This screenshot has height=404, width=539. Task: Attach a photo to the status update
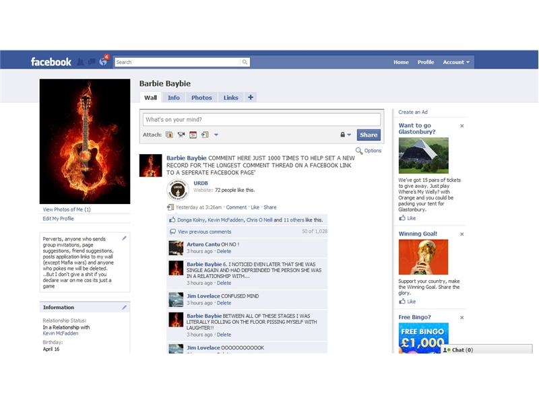pyautogui.click(x=169, y=135)
